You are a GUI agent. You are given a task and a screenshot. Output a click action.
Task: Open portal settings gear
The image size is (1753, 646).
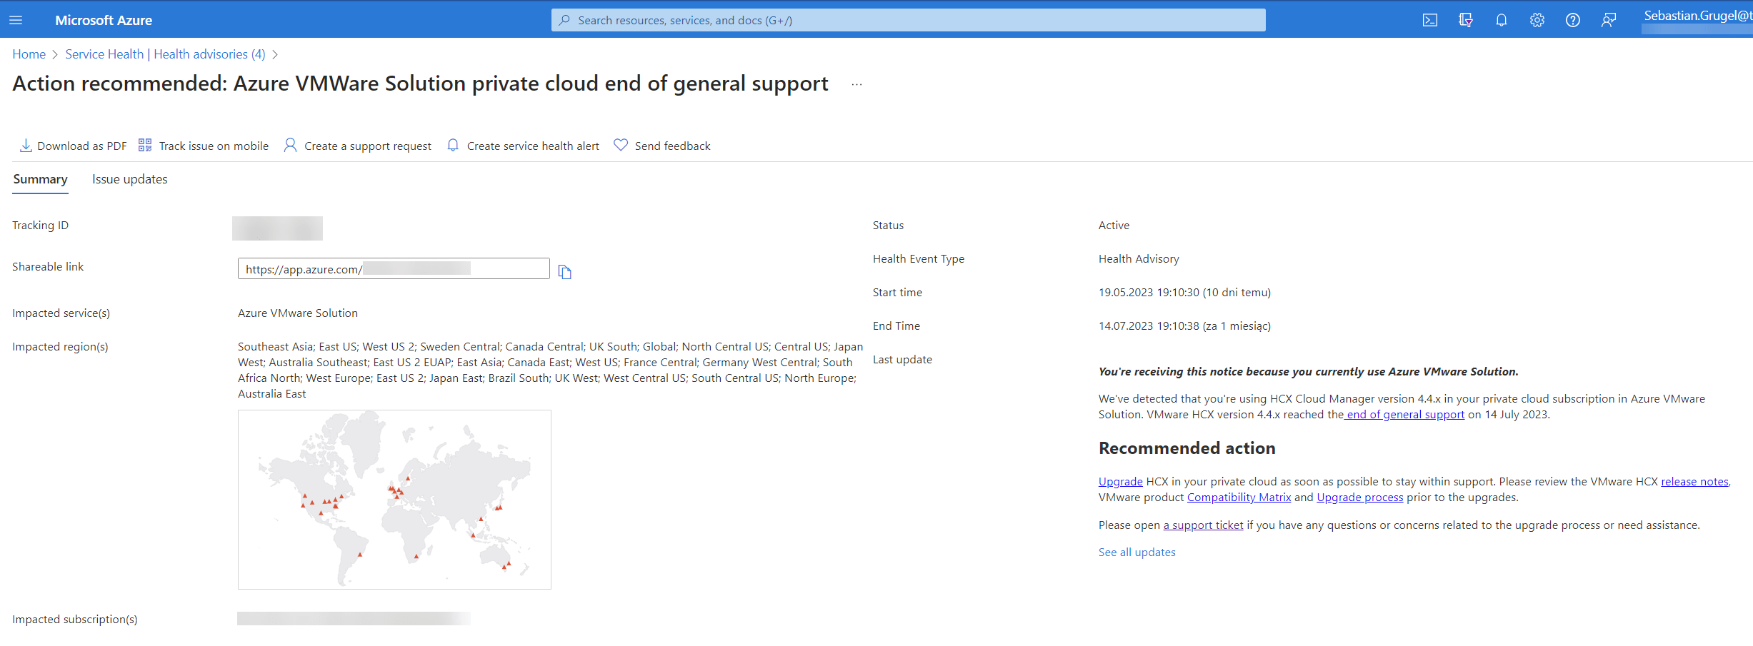(x=1537, y=20)
